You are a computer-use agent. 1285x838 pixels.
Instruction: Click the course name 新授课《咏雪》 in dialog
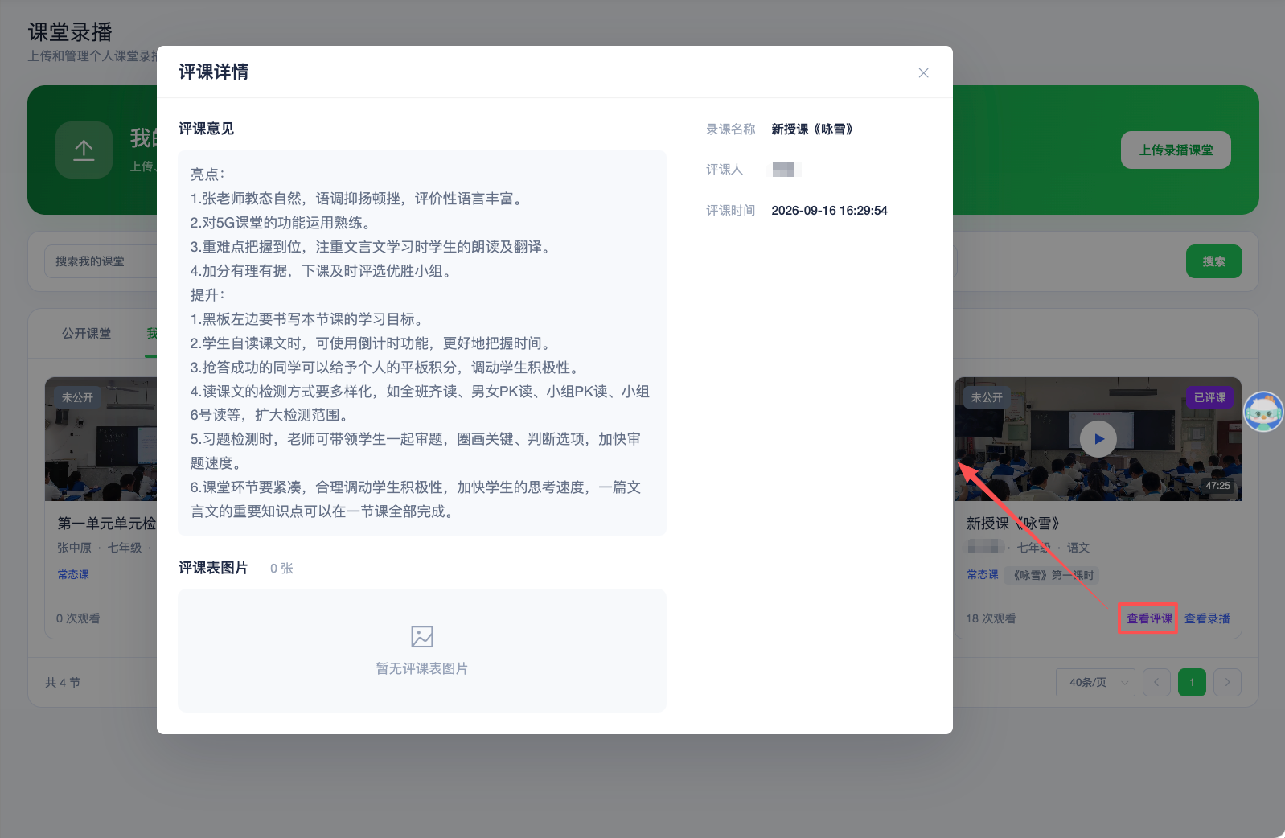click(812, 129)
